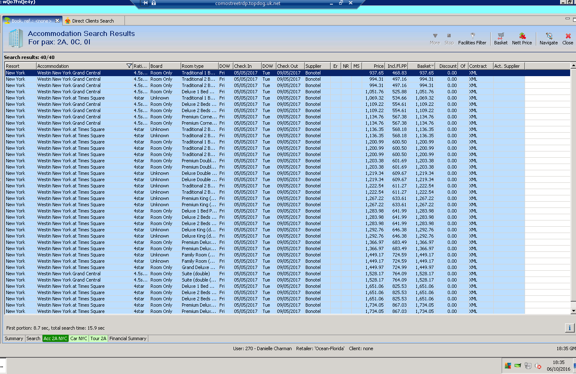Screen dimensions: 576x374
Task: Switch to the Book. ref.: <none> tab
Action: pos(32,21)
